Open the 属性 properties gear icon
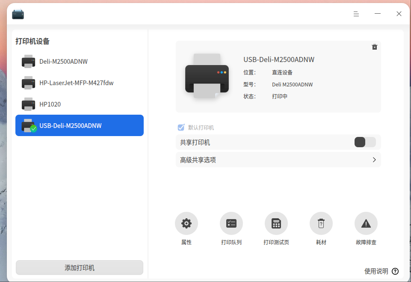411x282 pixels. 186,223
